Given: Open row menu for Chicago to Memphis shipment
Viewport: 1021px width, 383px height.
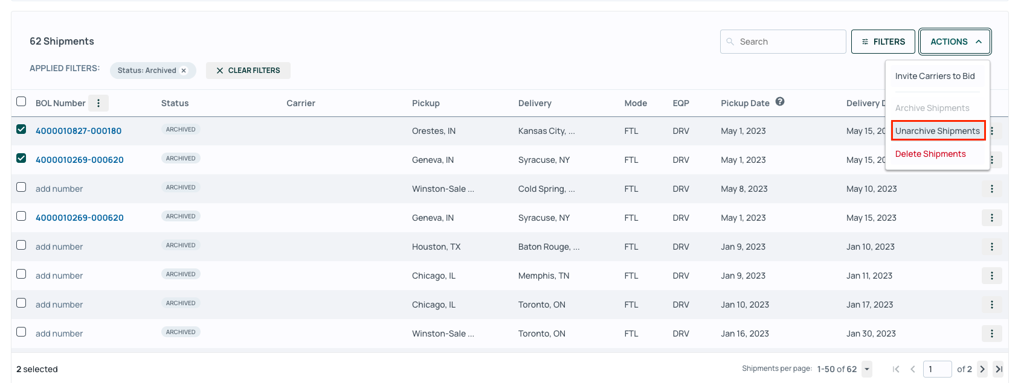Looking at the screenshot, I should coord(991,276).
